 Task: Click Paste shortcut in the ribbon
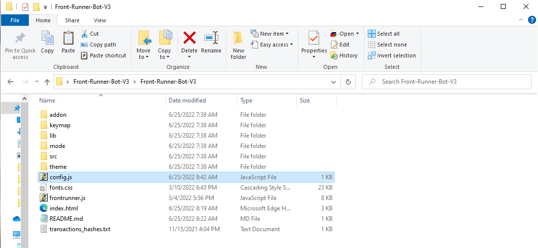104,55
